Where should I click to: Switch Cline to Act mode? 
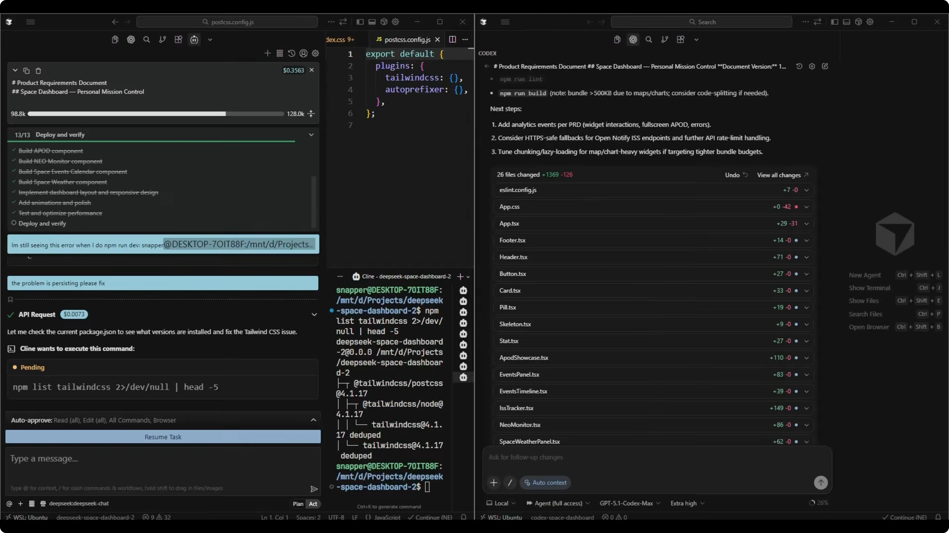313,504
